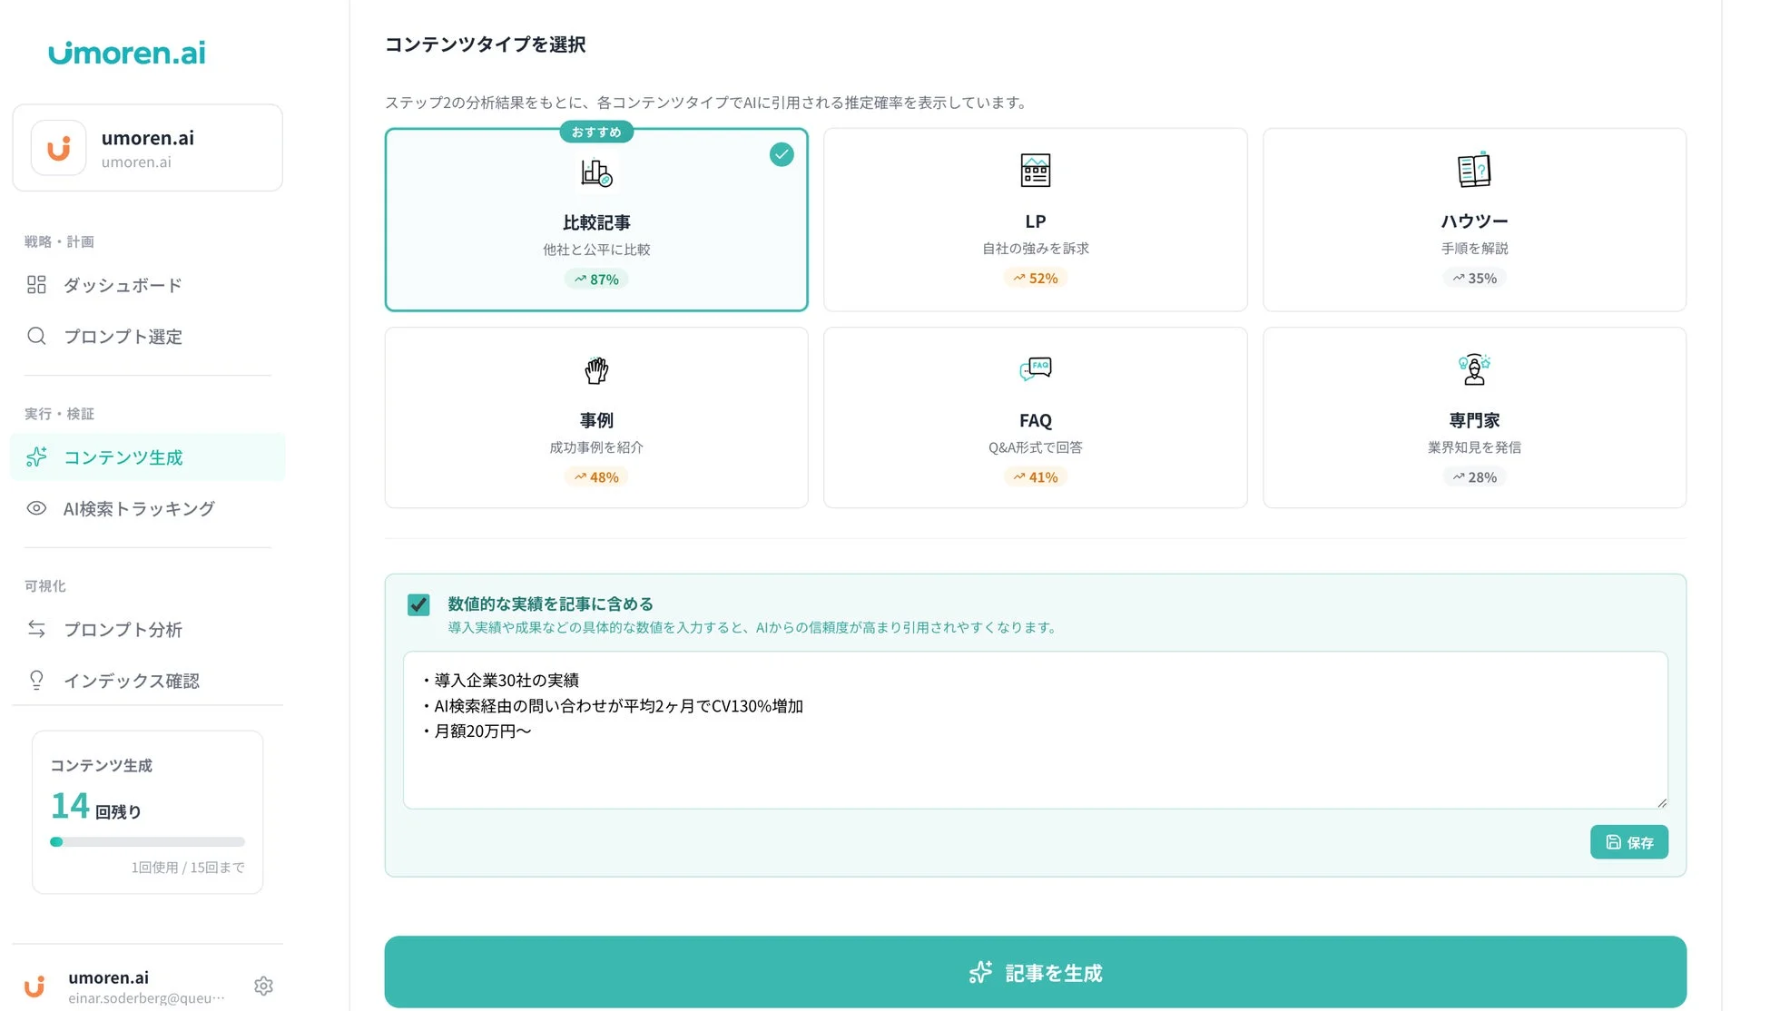Click the umoren.ai logo

click(126, 52)
